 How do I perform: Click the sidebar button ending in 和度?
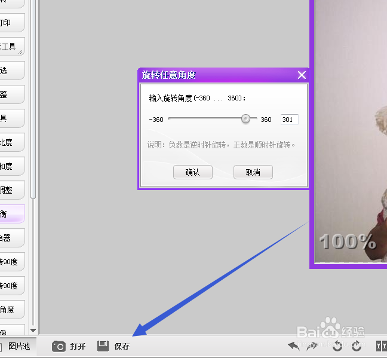(x=12, y=166)
